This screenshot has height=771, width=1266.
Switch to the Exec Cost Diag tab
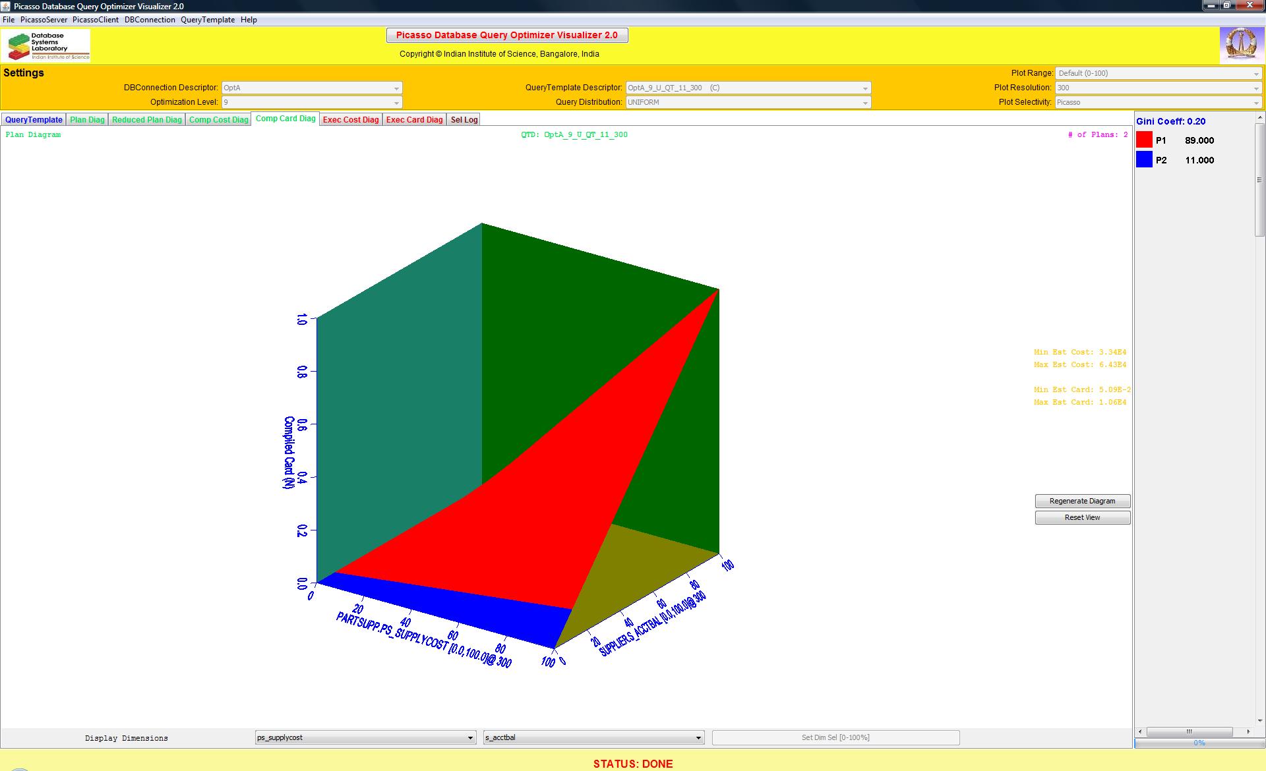pyautogui.click(x=351, y=119)
